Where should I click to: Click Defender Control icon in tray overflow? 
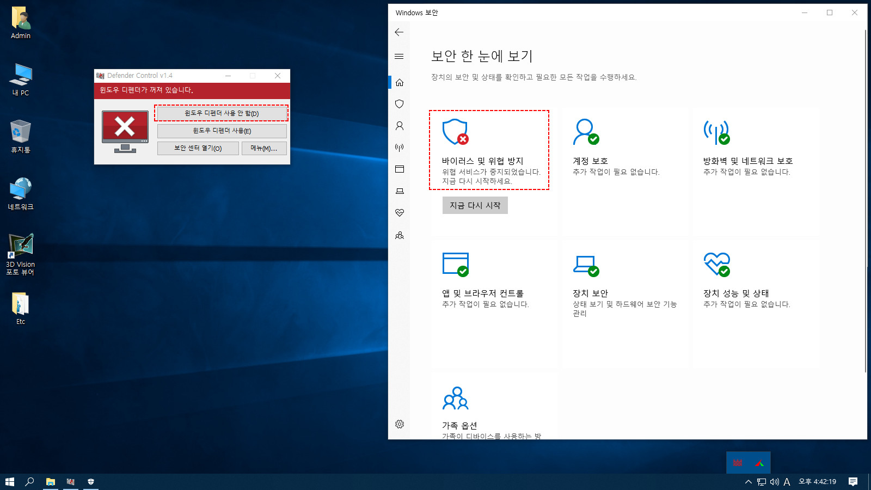(738, 463)
